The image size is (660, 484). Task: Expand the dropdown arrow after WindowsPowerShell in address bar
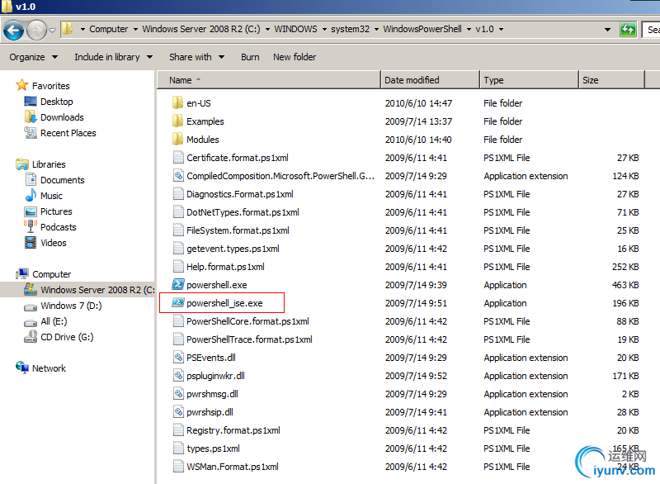pos(469,29)
